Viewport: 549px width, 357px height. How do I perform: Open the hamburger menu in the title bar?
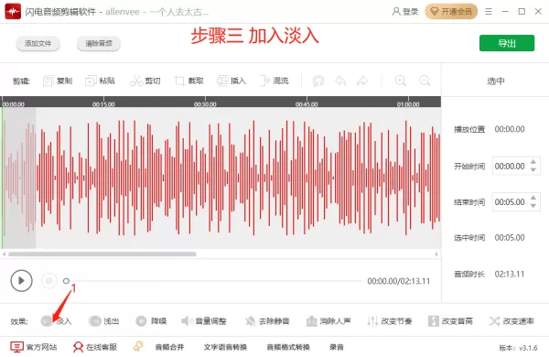(489, 12)
